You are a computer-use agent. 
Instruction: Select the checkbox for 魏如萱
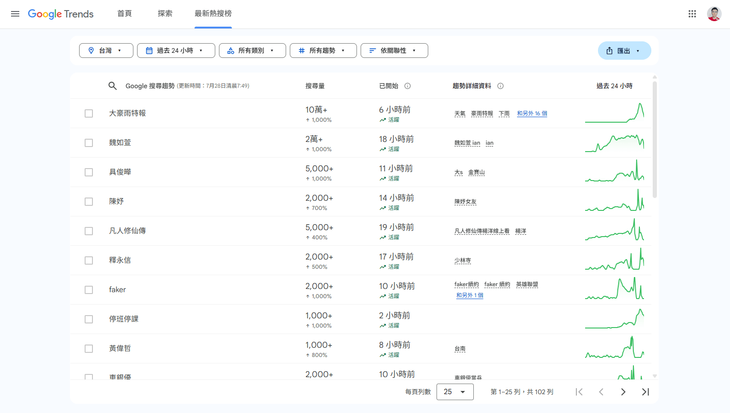pyautogui.click(x=89, y=143)
